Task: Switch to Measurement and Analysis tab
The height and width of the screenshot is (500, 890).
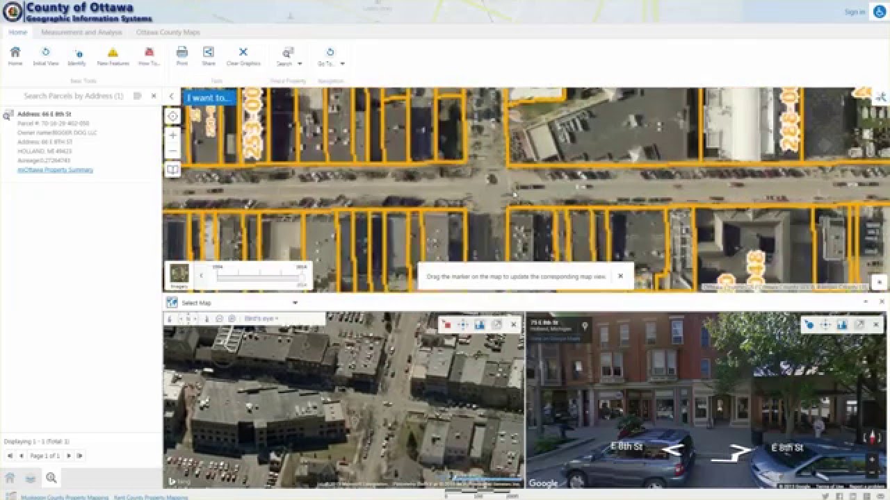Action: [x=81, y=32]
